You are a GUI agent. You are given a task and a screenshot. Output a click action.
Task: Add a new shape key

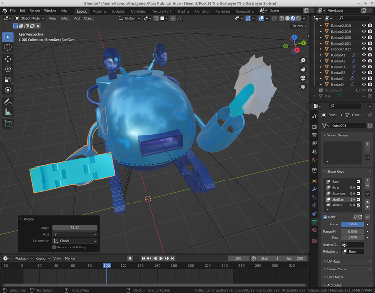(x=368, y=180)
